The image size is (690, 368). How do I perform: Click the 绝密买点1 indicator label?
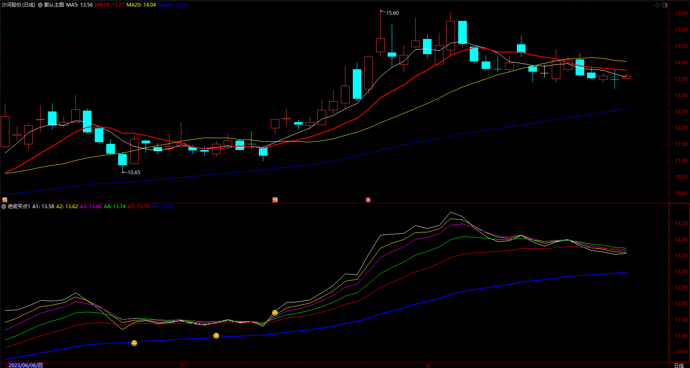point(19,207)
